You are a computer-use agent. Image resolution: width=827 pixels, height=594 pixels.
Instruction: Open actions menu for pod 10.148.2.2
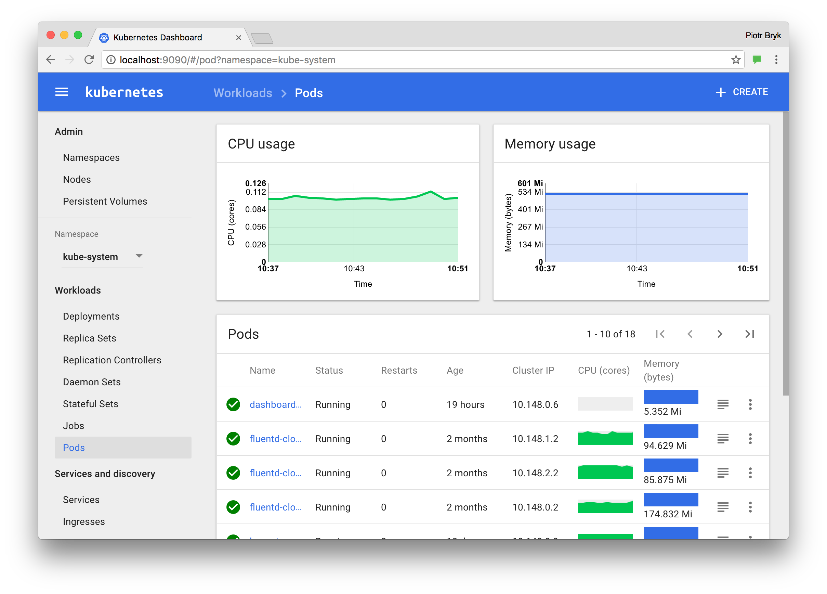(750, 473)
